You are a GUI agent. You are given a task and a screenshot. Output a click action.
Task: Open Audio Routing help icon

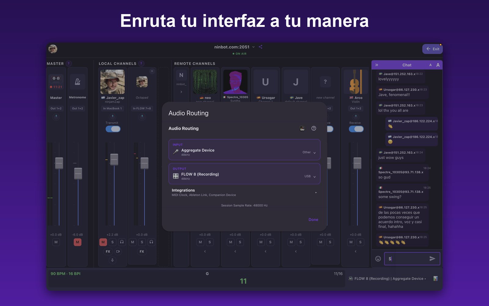pyautogui.click(x=314, y=128)
